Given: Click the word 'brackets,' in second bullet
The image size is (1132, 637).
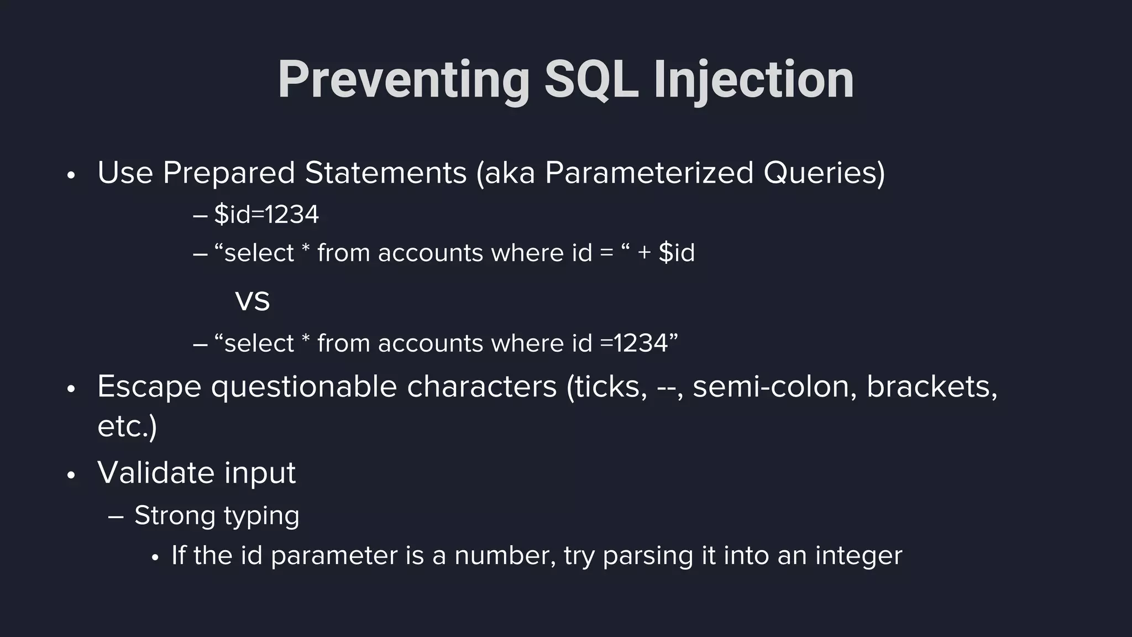Looking at the screenshot, I should coord(932,387).
